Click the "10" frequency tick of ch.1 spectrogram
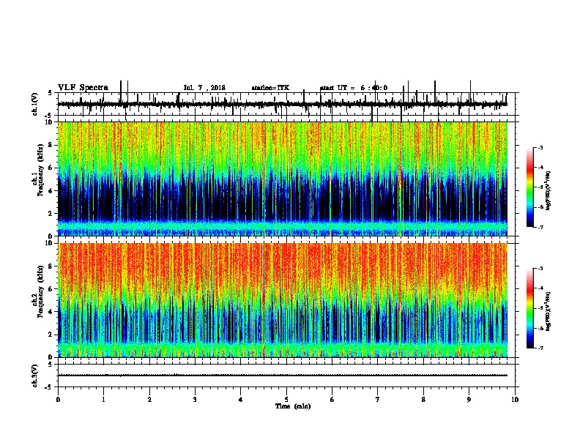The width and height of the screenshot is (580, 448). click(48, 122)
